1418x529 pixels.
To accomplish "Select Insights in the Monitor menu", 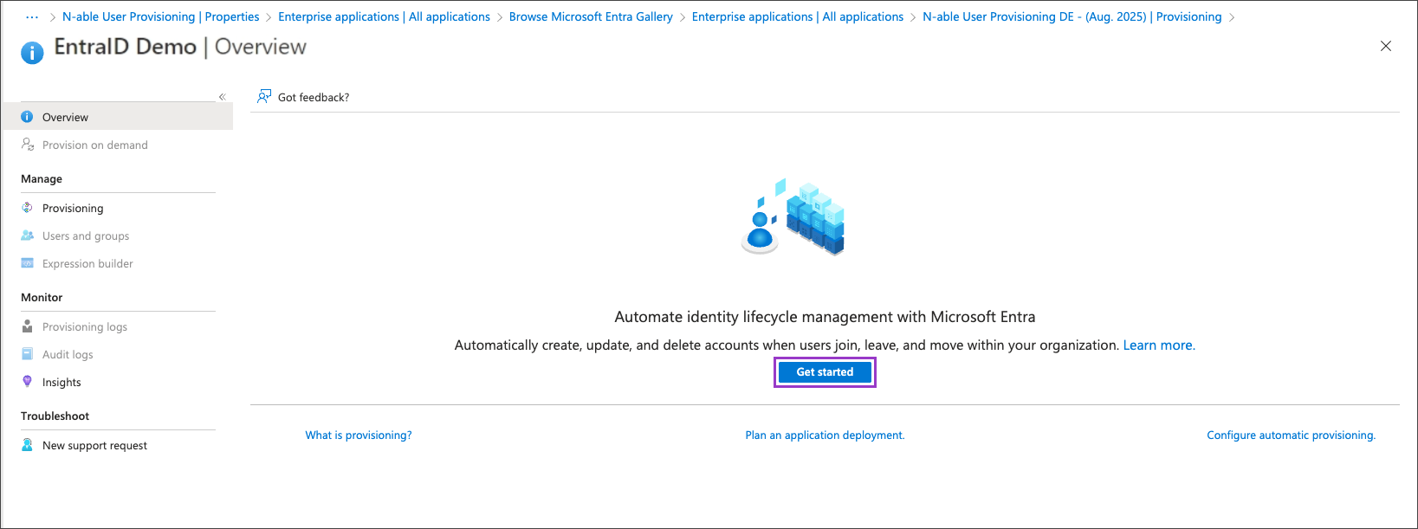I will pos(62,382).
